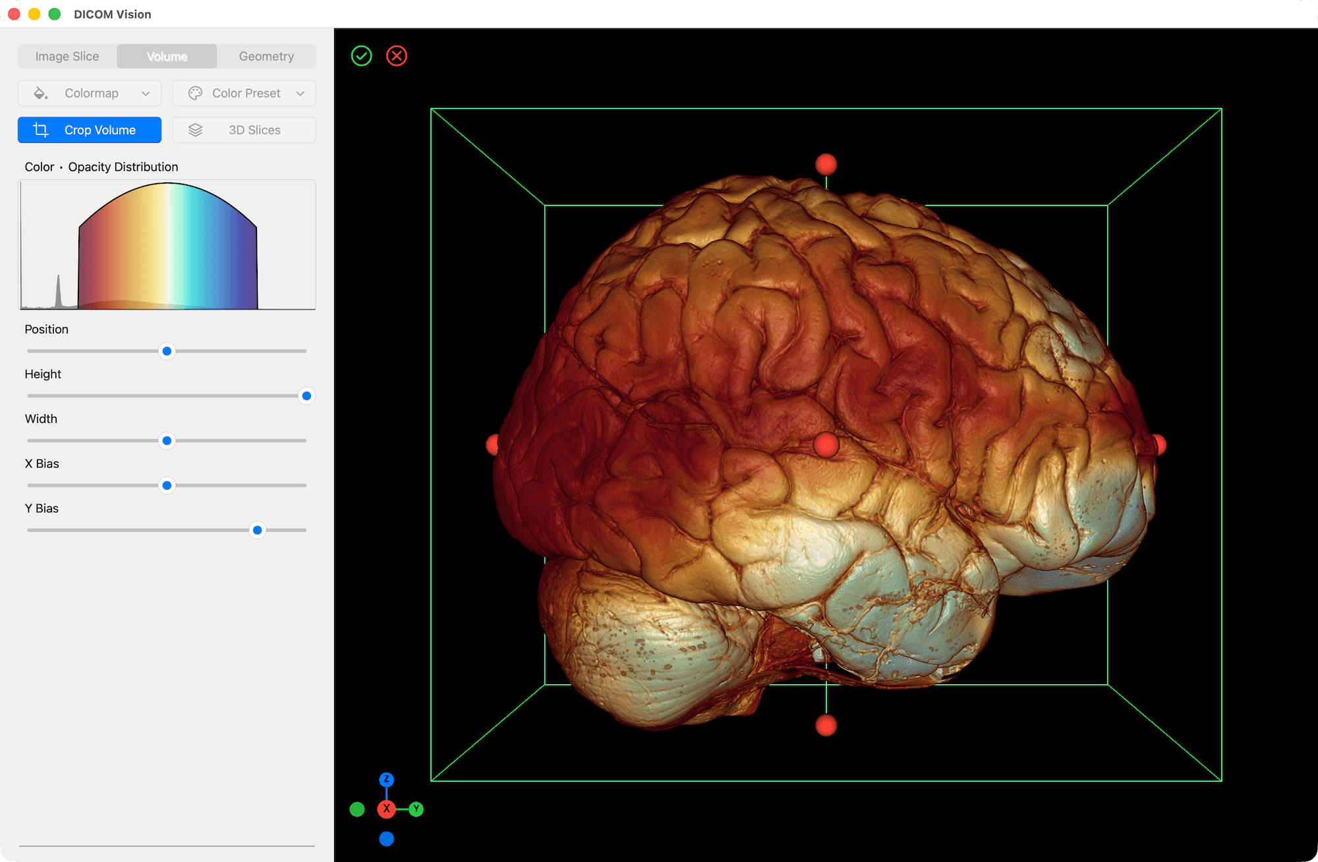Cancel crop with the red X icon
This screenshot has height=862, width=1318.
pyautogui.click(x=396, y=55)
